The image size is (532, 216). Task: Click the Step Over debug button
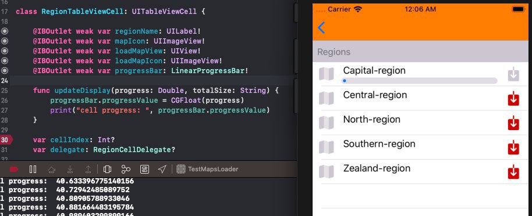(x=51, y=169)
